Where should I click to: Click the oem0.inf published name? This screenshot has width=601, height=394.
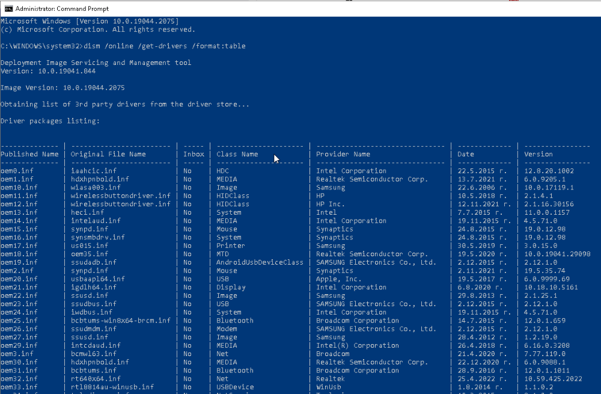(x=17, y=171)
